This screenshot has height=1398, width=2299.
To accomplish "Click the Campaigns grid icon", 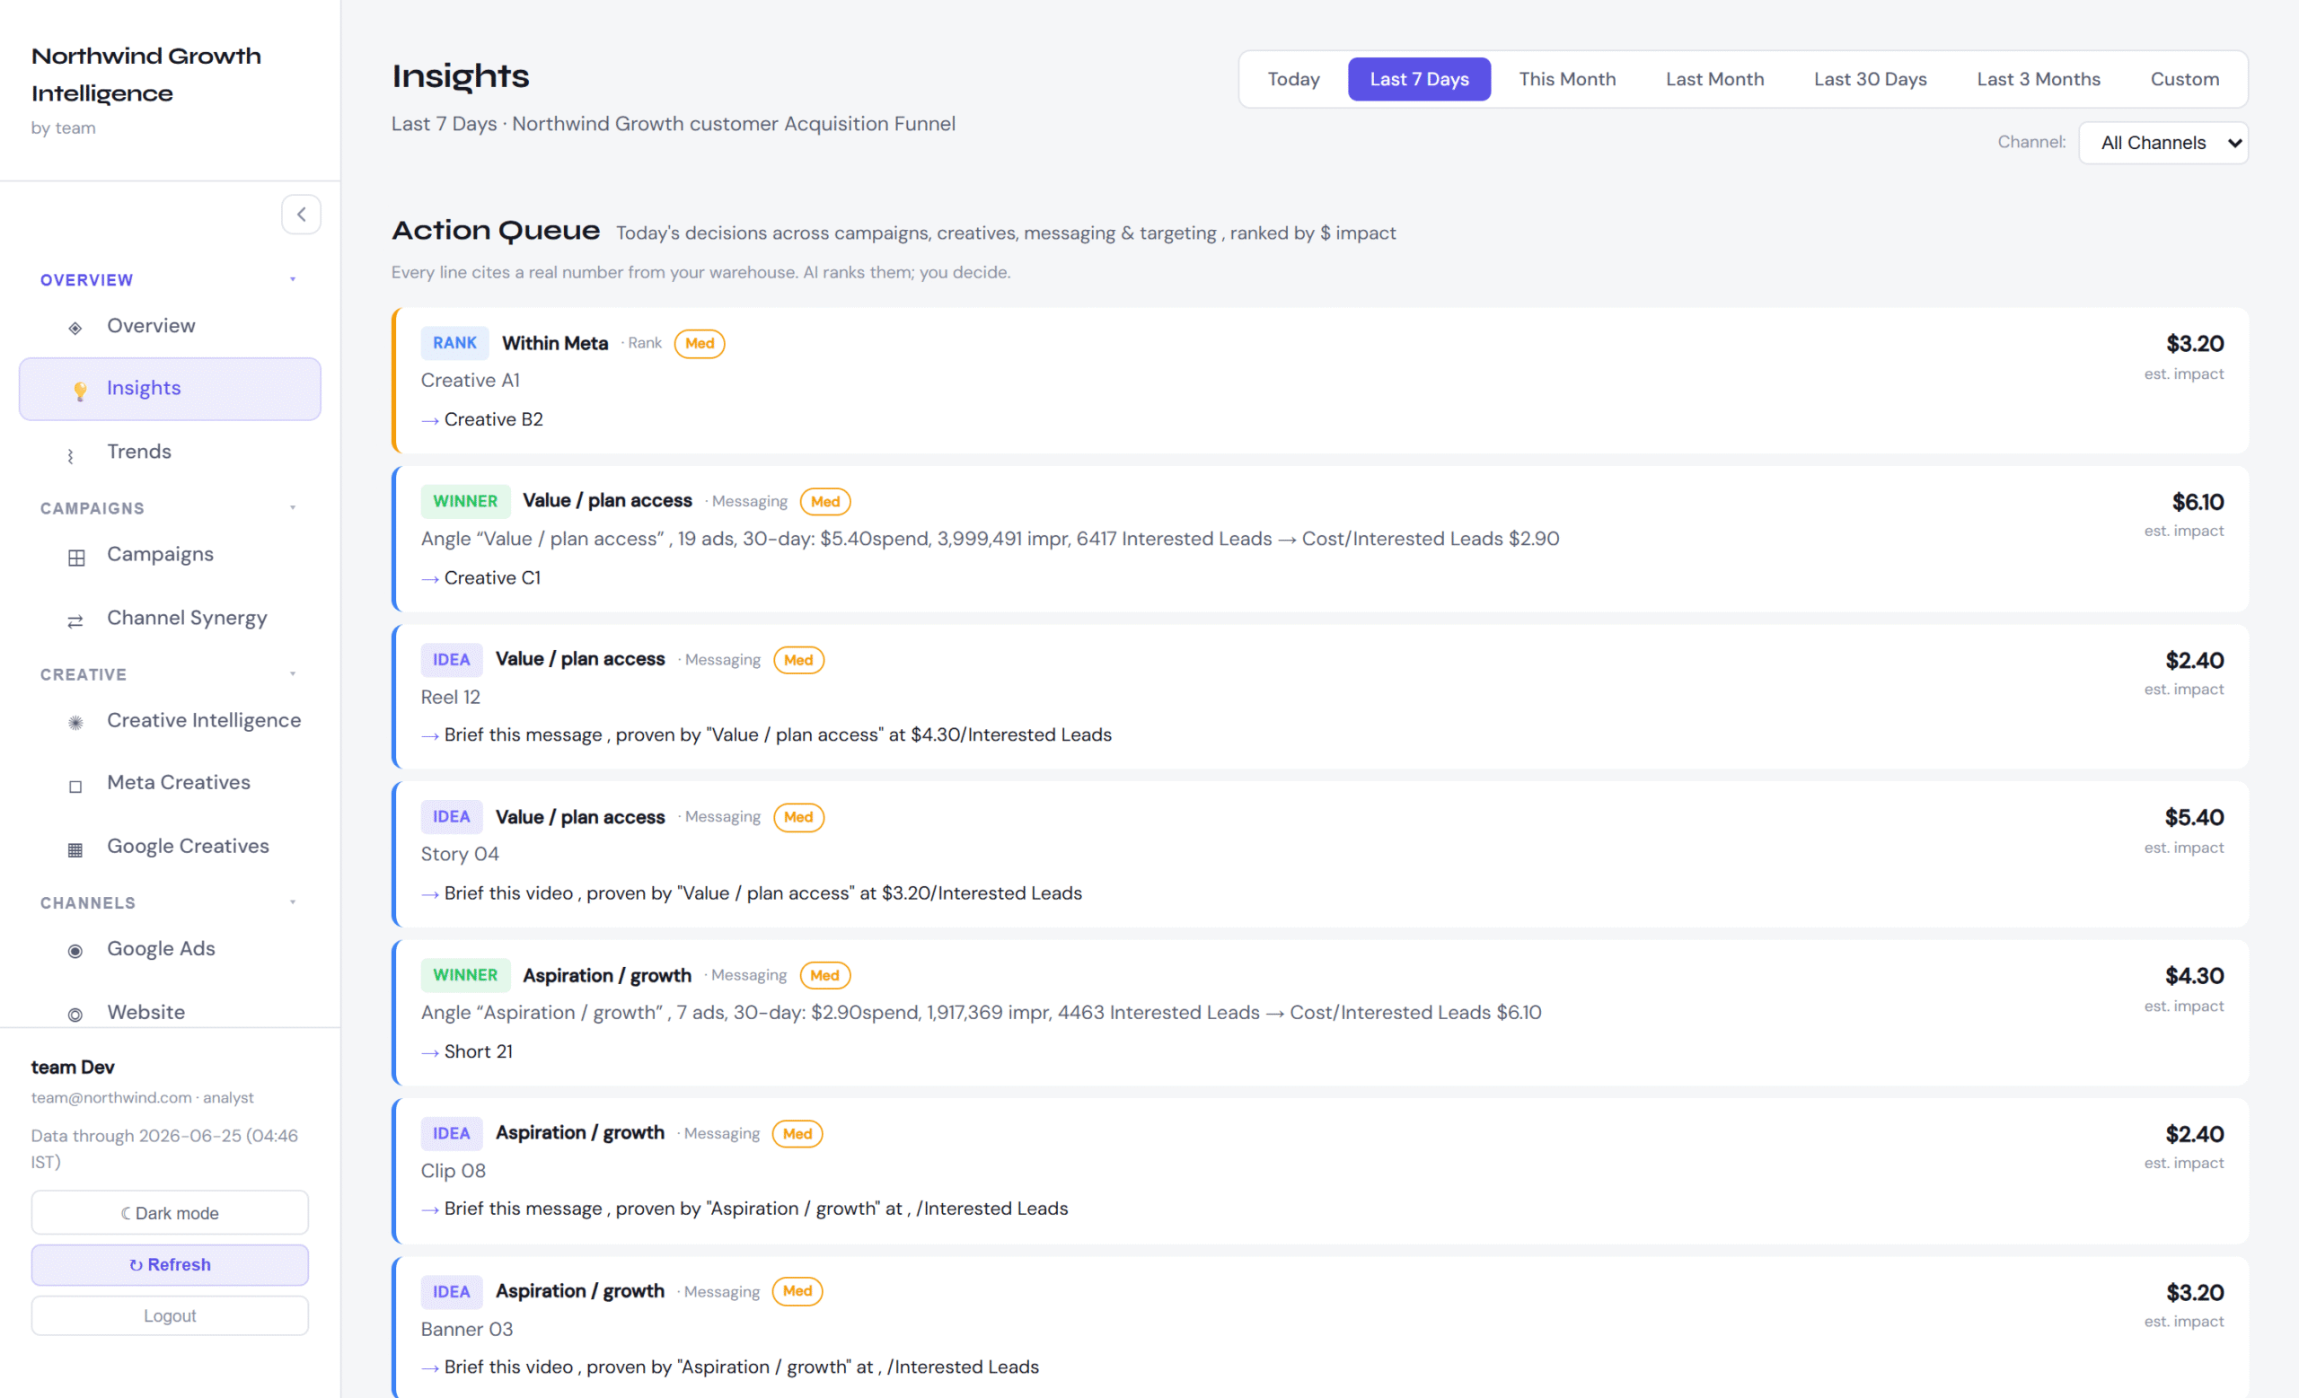I will [x=76, y=557].
